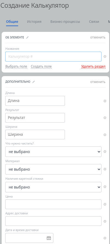Screen dimensions: 110x244
Task: Expand Наличие каретной стяжки dropdown
Action: point(53,187)
